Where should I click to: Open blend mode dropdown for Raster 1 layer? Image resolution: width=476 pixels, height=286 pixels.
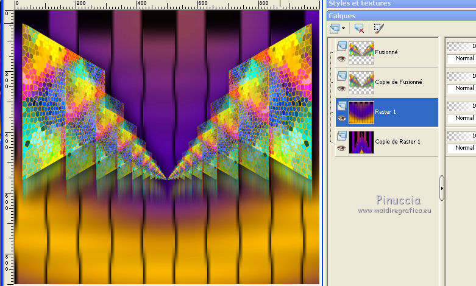(461, 118)
